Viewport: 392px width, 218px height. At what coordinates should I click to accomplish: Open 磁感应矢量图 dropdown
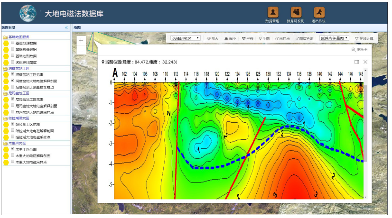334,38
